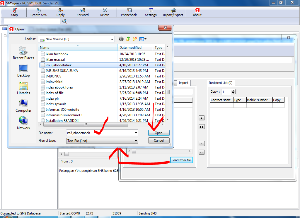This screenshot has width=300, height=218.
Task: Select file 'iklan masaal'
Action: coord(55,60)
